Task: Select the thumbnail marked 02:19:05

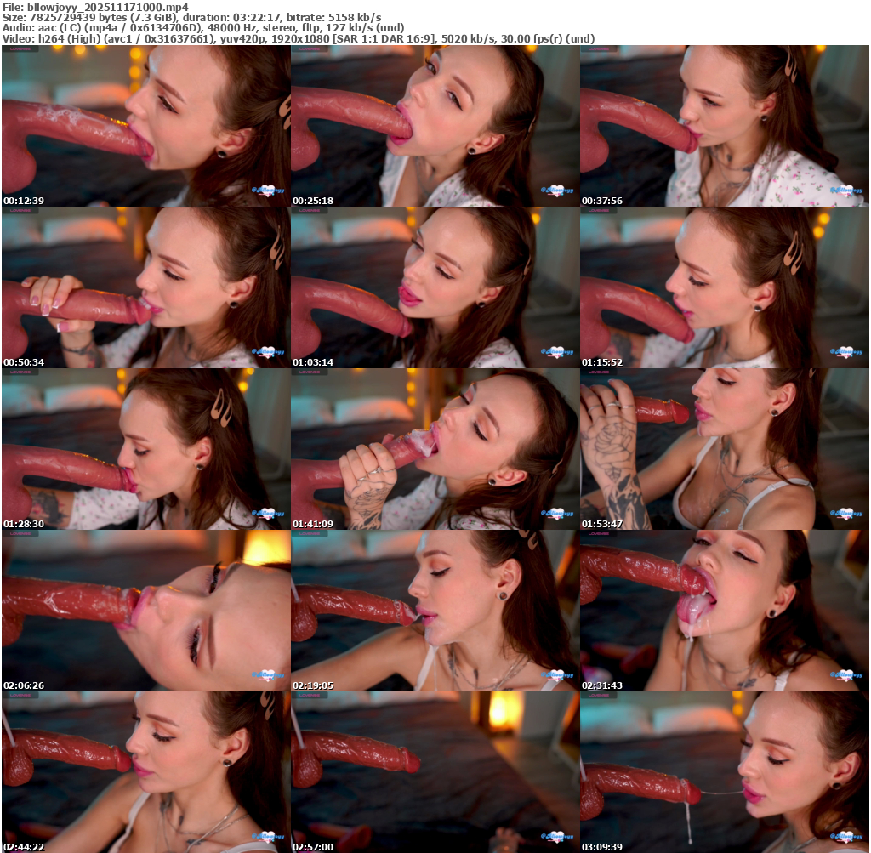Action: coord(435,610)
